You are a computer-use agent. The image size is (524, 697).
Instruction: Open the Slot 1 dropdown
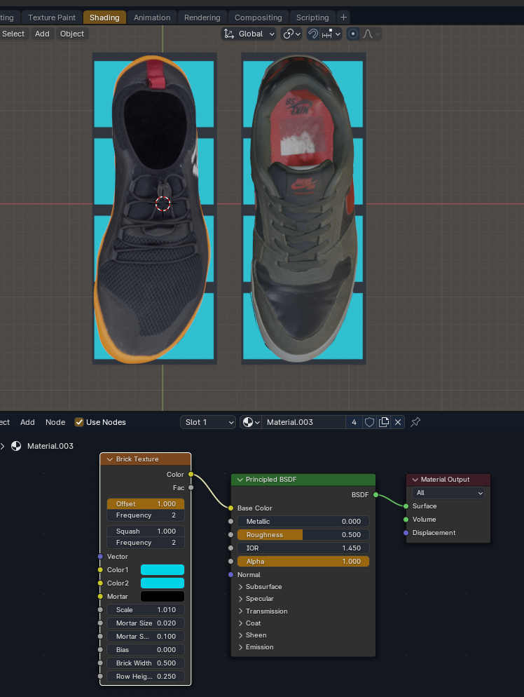pyautogui.click(x=208, y=422)
